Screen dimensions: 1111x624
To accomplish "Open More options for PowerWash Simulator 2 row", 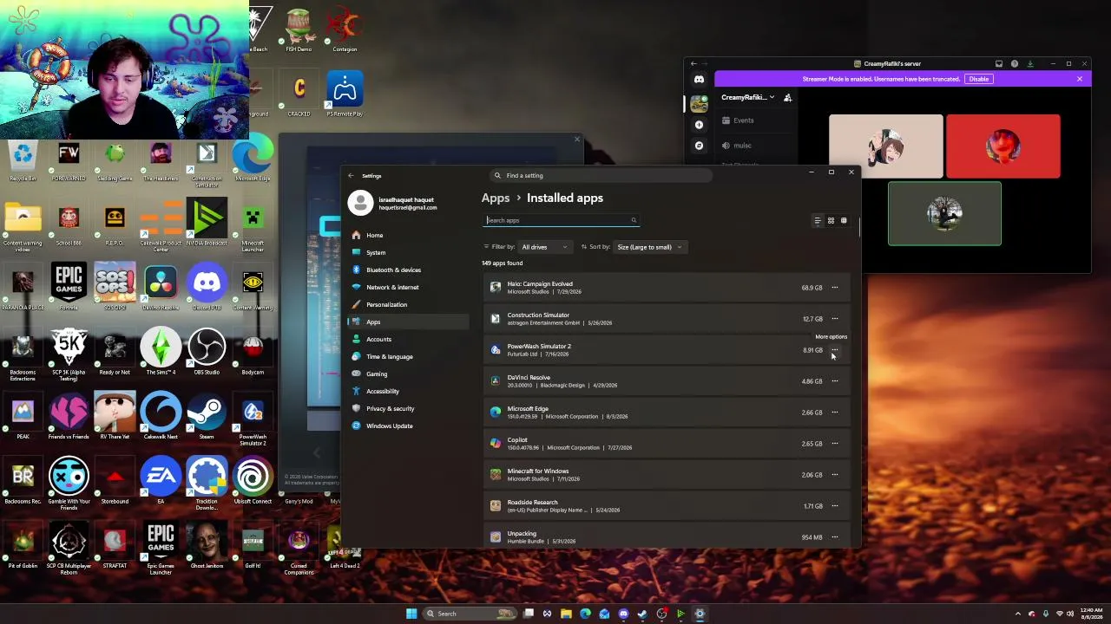I will (x=835, y=350).
